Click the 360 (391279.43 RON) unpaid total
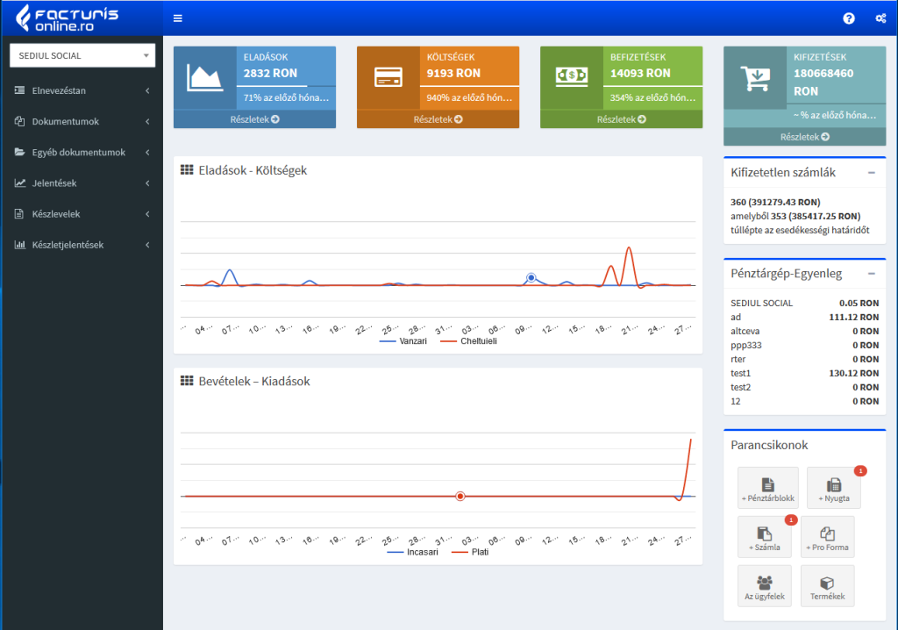 click(775, 202)
